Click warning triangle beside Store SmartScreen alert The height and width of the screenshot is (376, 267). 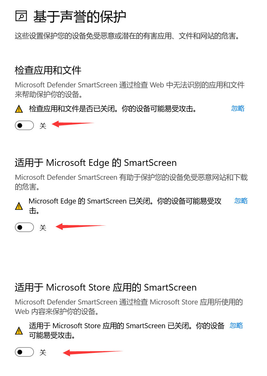pyautogui.click(x=19, y=331)
